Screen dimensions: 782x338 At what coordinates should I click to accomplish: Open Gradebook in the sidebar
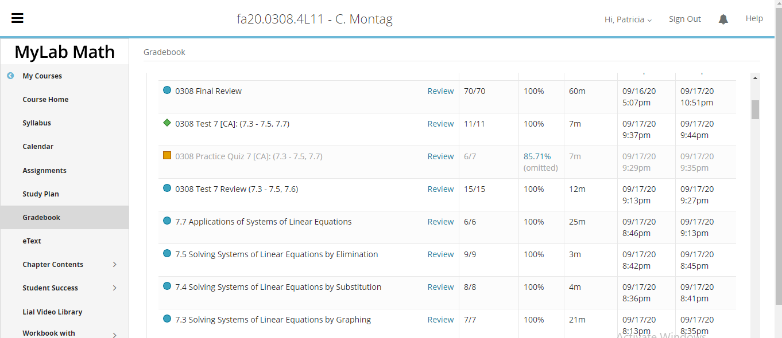point(41,218)
